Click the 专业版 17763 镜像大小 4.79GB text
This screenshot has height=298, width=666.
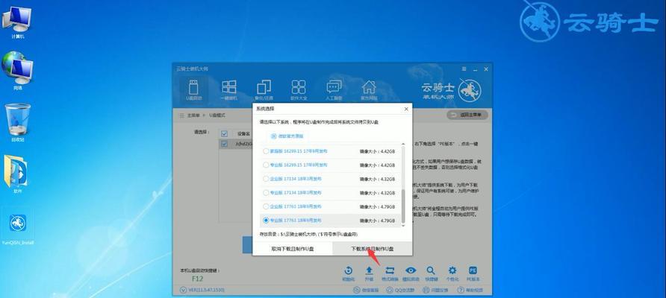tap(378, 221)
